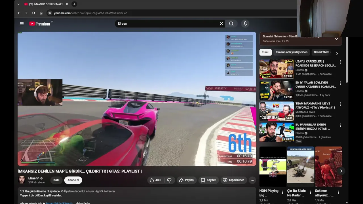Join channel with Katıl button
The height and width of the screenshot is (204, 363).
pos(56,180)
